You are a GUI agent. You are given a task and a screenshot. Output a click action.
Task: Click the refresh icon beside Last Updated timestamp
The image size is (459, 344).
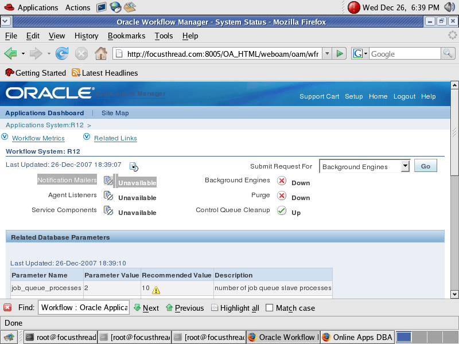coord(134,166)
